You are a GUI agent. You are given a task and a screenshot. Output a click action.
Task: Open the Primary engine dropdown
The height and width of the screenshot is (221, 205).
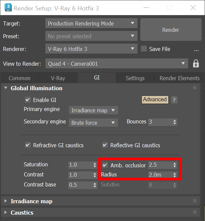point(93,110)
